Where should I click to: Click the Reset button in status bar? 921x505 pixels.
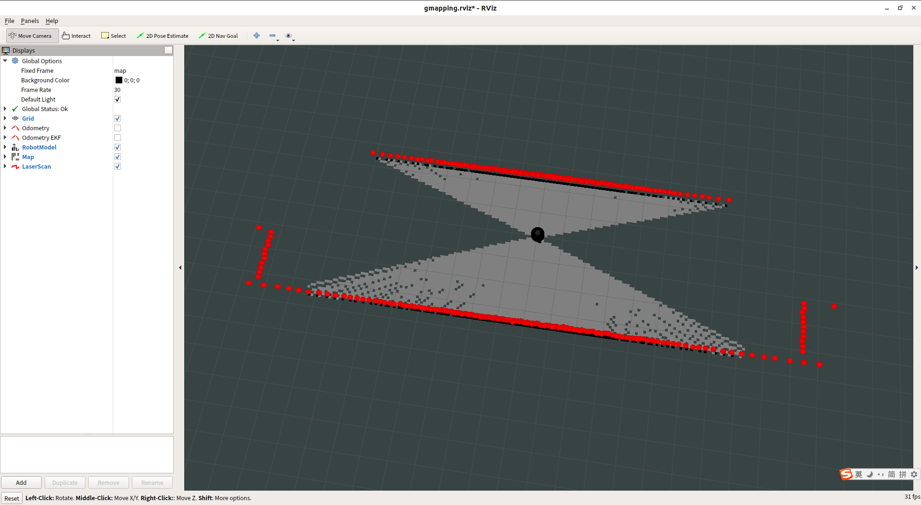click(x=12, y=498)
